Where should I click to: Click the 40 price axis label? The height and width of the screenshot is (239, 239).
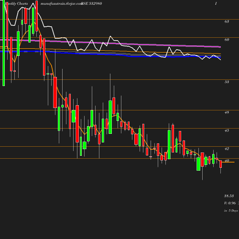coord(227,161)
